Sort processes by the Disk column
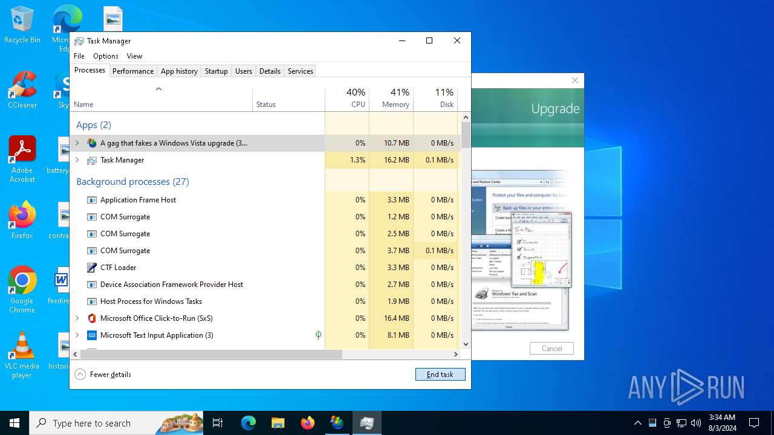 [x=435, y=99]
